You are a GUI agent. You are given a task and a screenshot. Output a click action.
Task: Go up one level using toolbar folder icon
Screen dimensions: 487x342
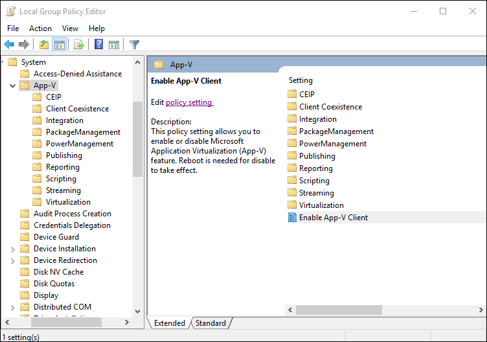[43, 45]
